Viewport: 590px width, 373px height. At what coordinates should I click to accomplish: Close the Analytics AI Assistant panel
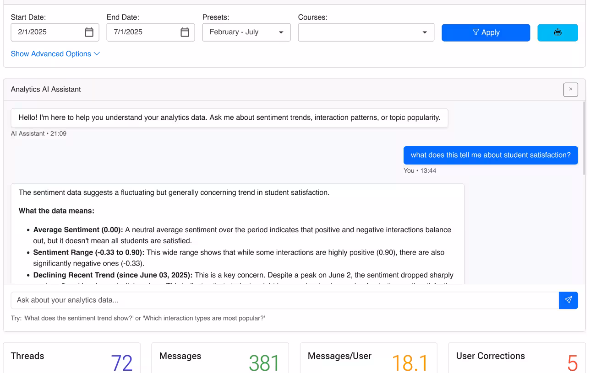[x=571, y=90]
